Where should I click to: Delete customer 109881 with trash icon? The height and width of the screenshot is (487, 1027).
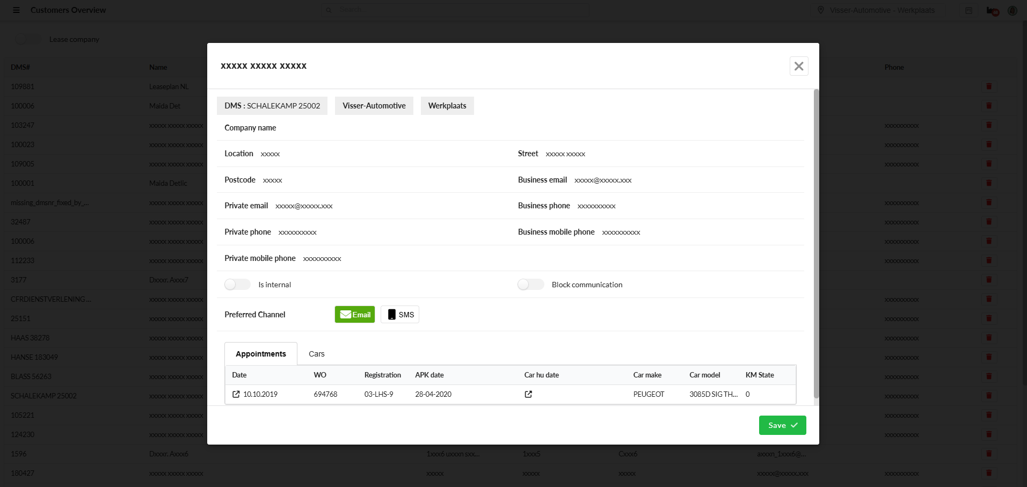pos(988,86)
